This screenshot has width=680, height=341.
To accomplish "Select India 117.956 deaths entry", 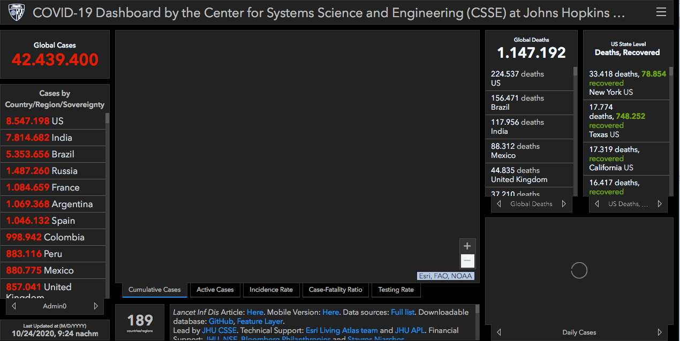I will pyautogui.click(x=529, y=127).
